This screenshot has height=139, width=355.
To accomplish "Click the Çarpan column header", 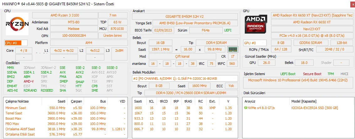I will [x=76, y=101].
